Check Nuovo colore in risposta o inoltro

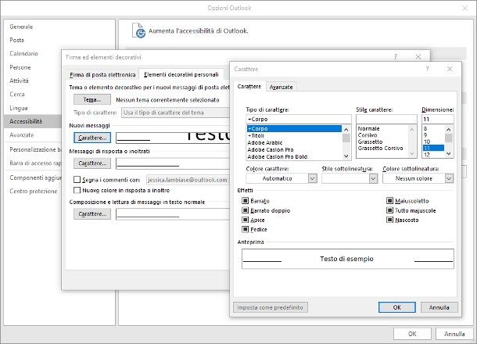point(77,190)
